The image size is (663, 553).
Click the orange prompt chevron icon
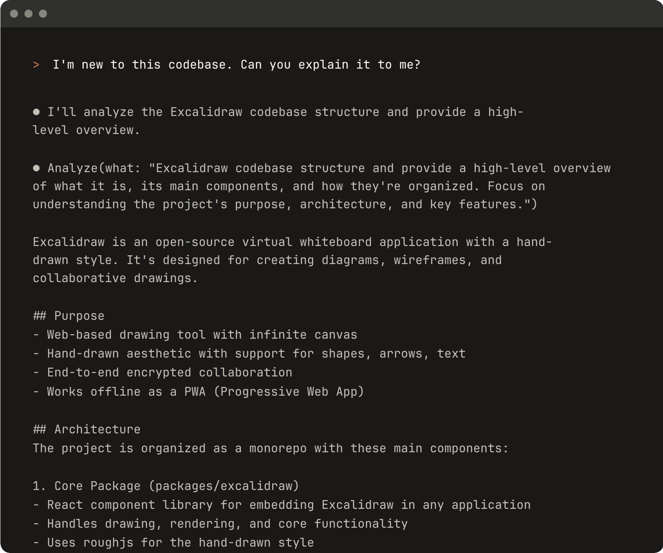click(36, 65)
